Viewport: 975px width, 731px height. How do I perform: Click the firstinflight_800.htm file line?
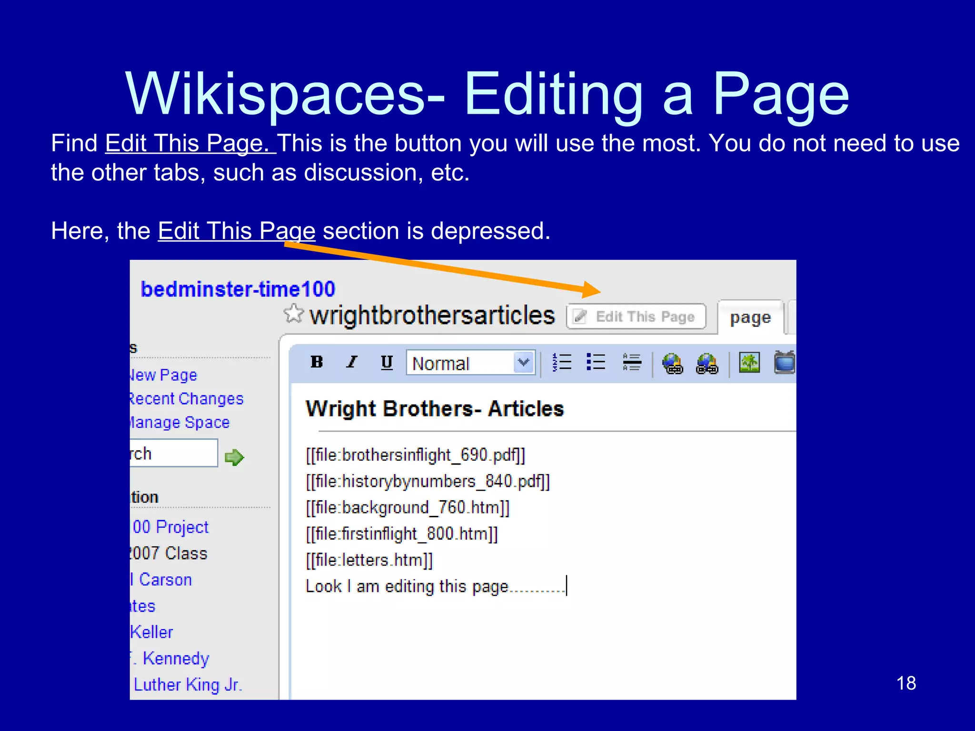[x=402, y=533]
